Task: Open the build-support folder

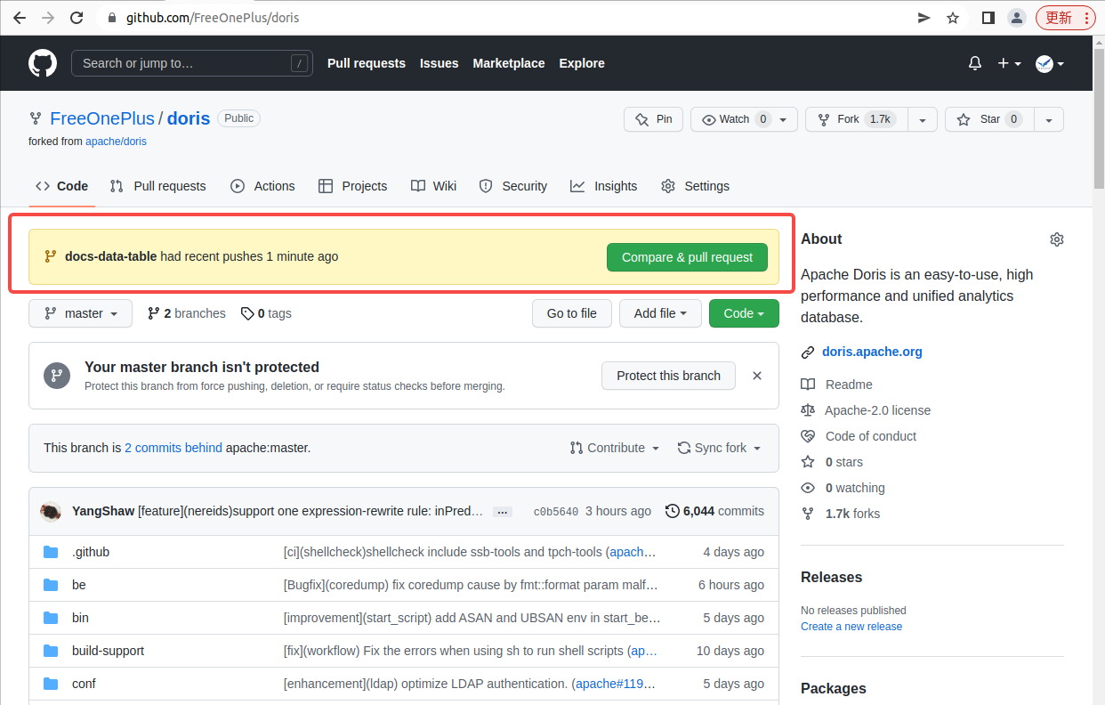Action: point(108,651)
